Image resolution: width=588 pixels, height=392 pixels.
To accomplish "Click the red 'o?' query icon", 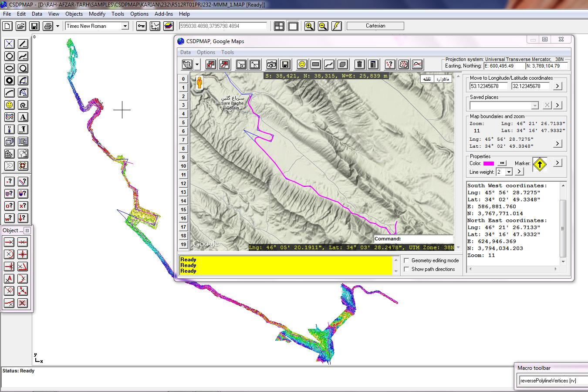I will click(10, 206).
